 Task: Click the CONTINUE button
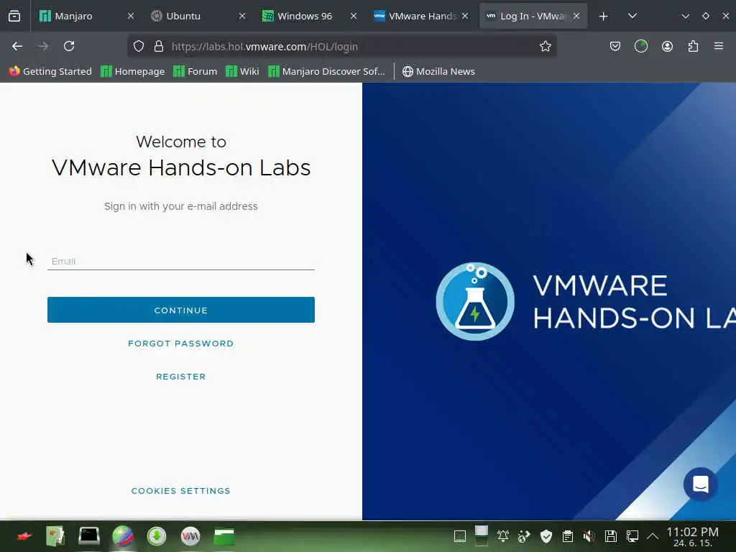pyautogui.click(x=180, y=310)
